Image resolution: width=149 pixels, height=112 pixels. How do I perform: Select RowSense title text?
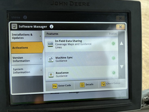coord(62,73)
